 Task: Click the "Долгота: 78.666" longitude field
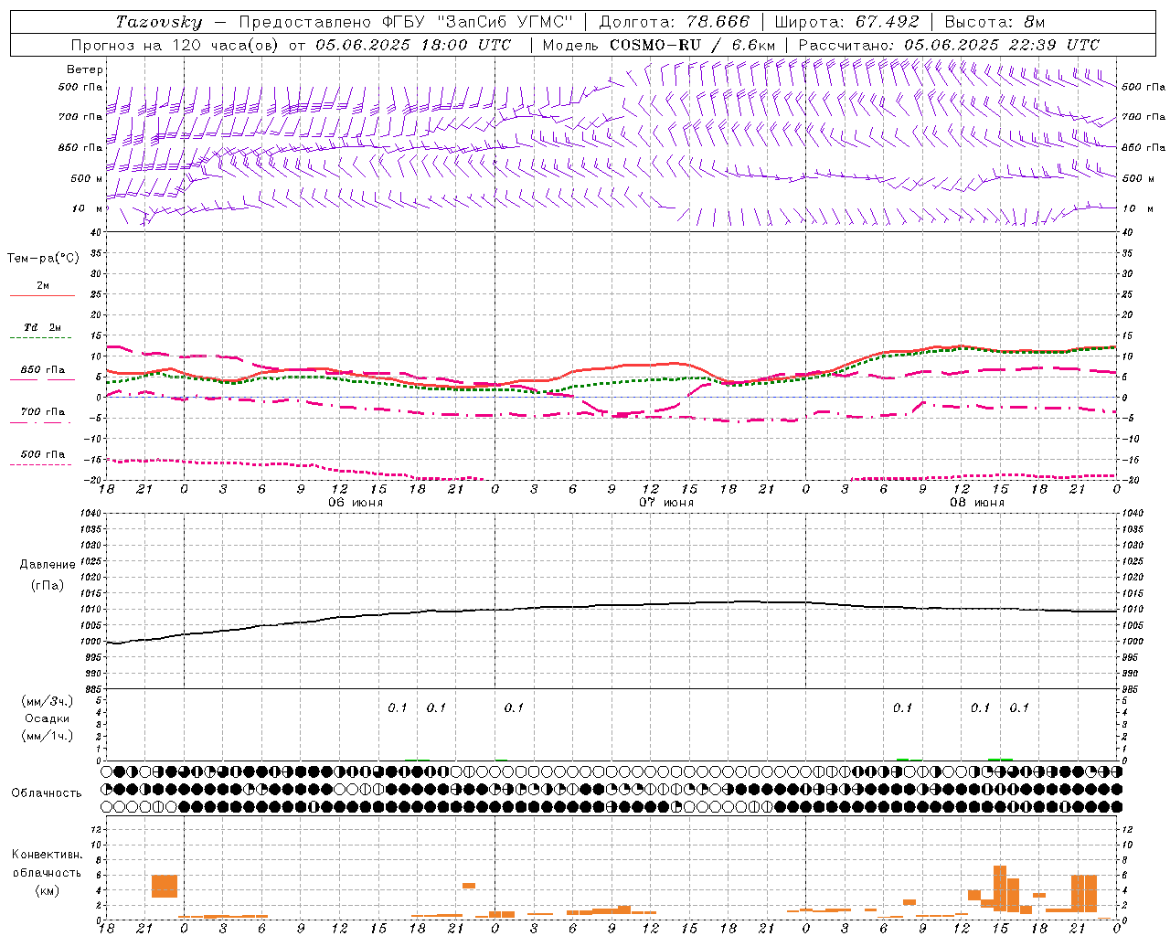click(674, 22)
